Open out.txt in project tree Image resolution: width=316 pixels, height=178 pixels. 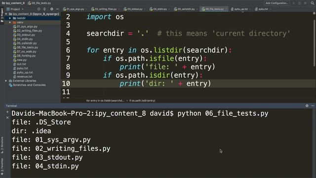point(21,64)
